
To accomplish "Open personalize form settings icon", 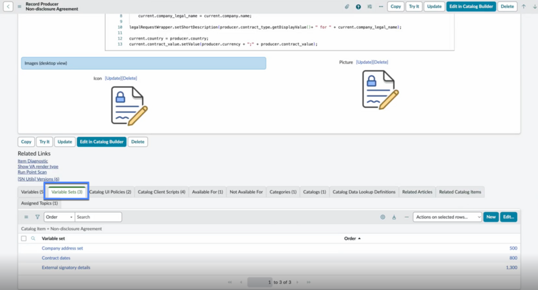I will [369, 7].
